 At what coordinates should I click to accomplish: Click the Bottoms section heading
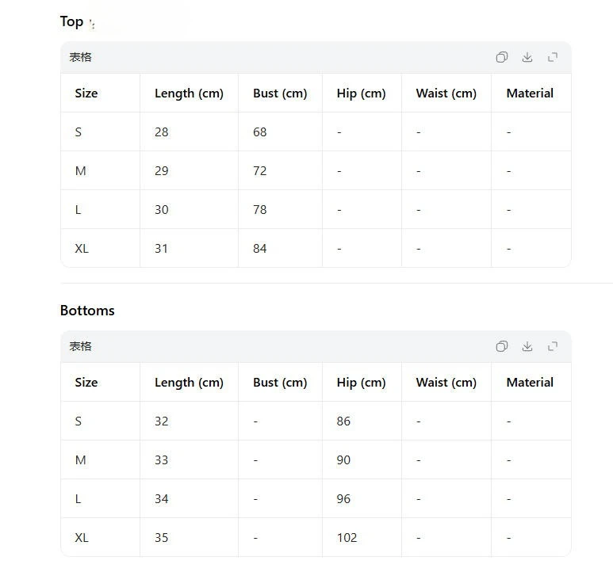point(87,311)
